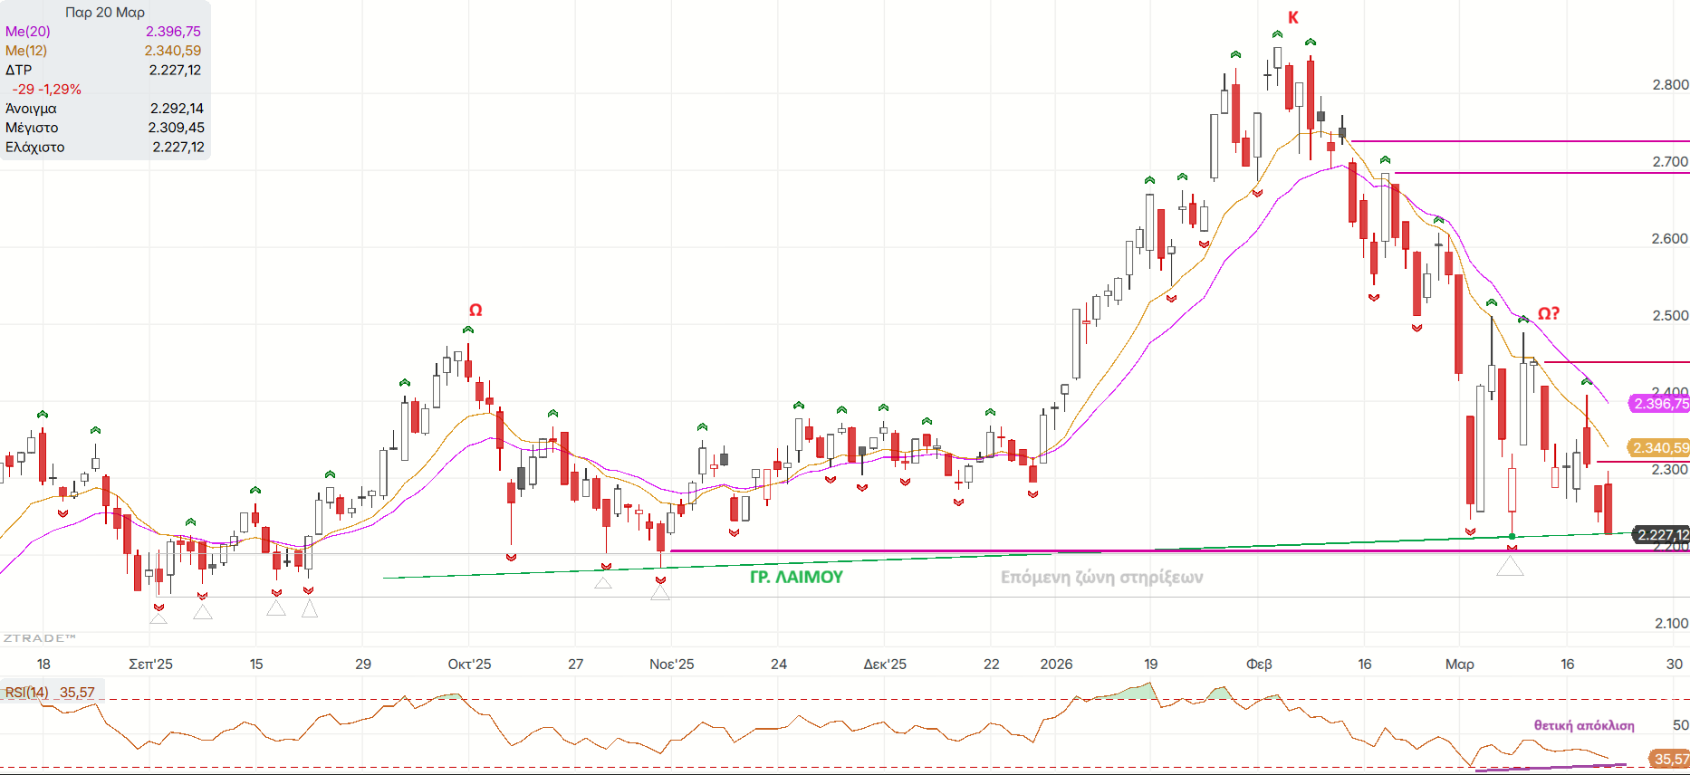Select the Me(12) moving average label

[26, 51]
